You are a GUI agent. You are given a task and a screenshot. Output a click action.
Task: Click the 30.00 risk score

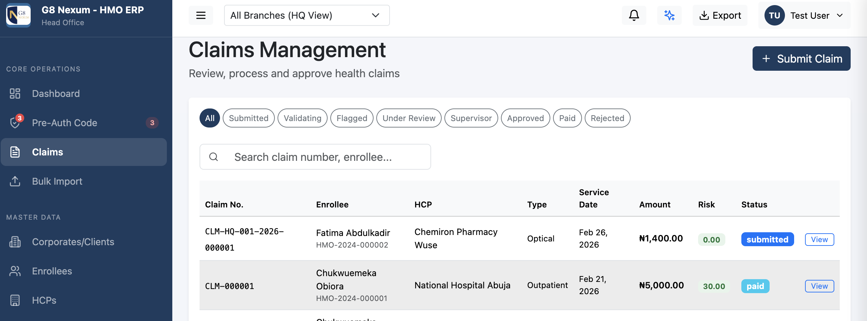pos(714,286)
